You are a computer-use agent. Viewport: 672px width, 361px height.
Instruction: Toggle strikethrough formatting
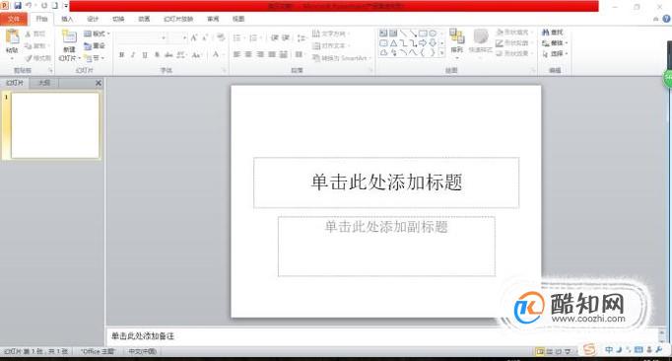[168, 54]
